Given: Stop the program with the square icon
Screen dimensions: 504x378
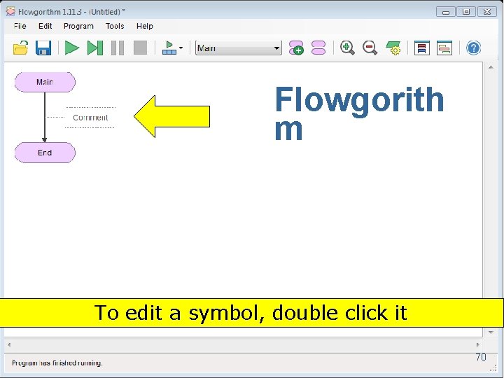Looking at the screenshot, I should click(141, 48).
